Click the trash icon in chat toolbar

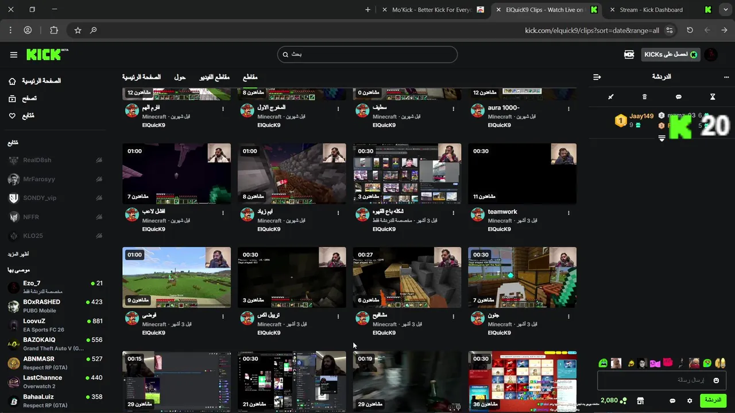(x=644, y=97)
